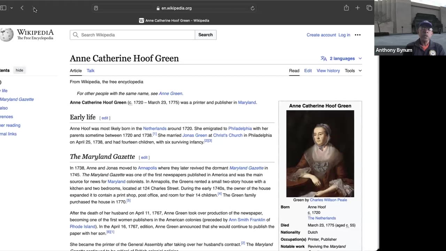Jump to footnote 1 in Early life
The height and width of the screenshot is (251, 446).
coord(155,134)
